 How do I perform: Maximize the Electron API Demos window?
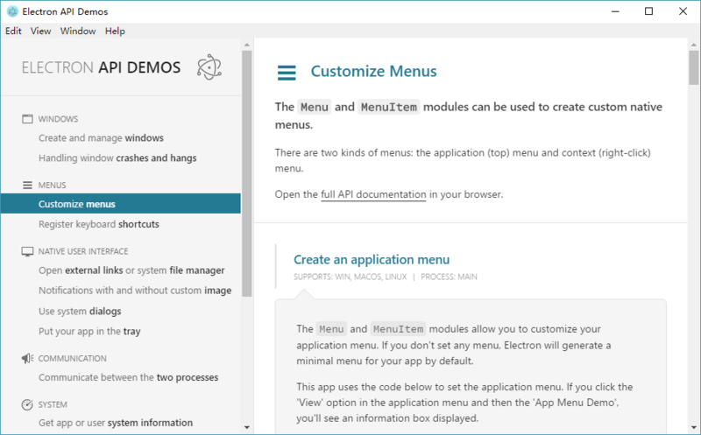click(x=649, y=11)
